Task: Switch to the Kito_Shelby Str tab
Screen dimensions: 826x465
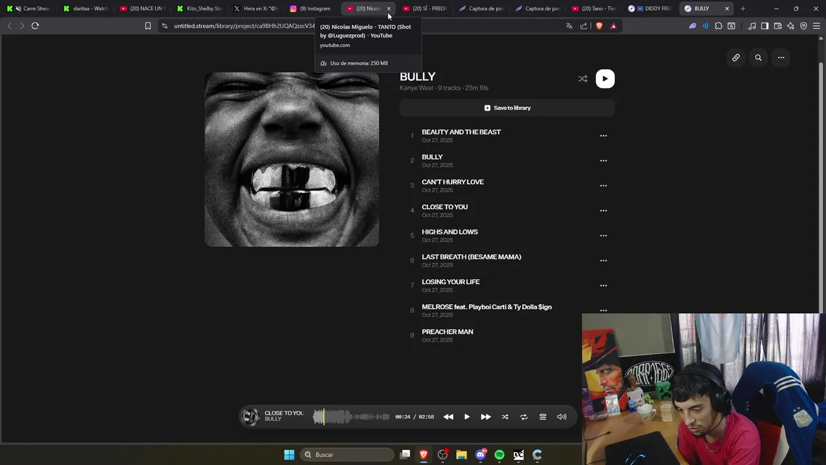Action: click(x=199, y=8)
